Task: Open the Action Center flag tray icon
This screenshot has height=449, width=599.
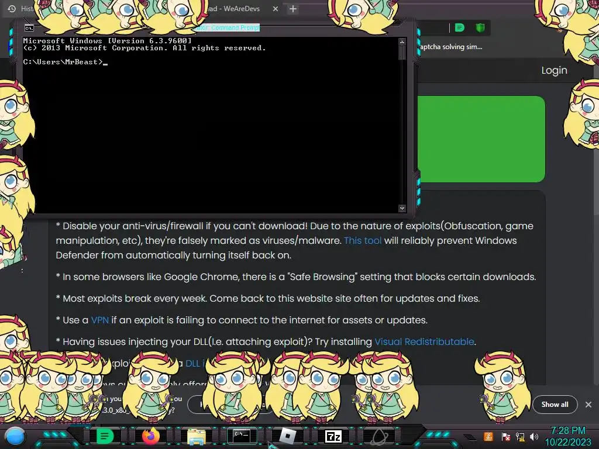Action: [x=505, y=437]
